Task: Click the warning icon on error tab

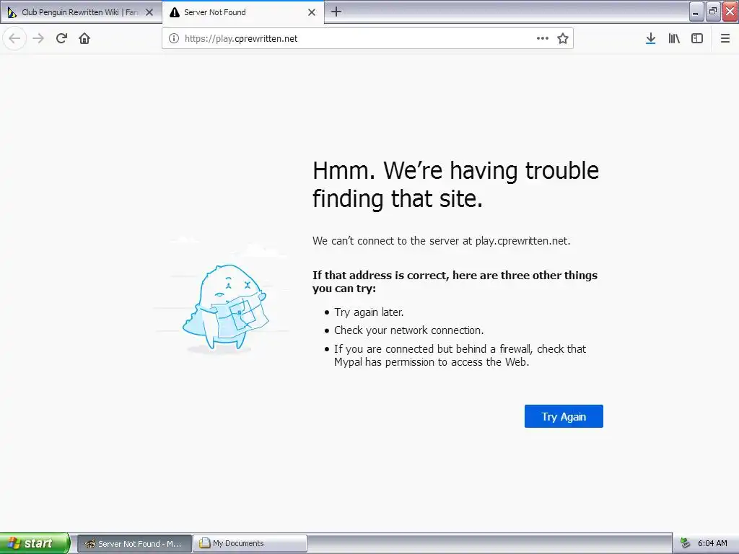Action: pos(175,12)
